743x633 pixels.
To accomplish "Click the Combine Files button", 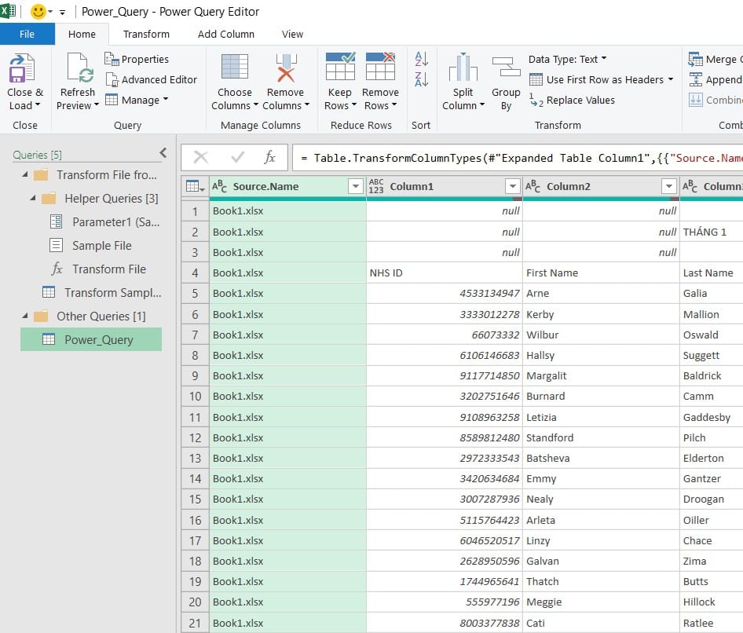I will [716, 100].
